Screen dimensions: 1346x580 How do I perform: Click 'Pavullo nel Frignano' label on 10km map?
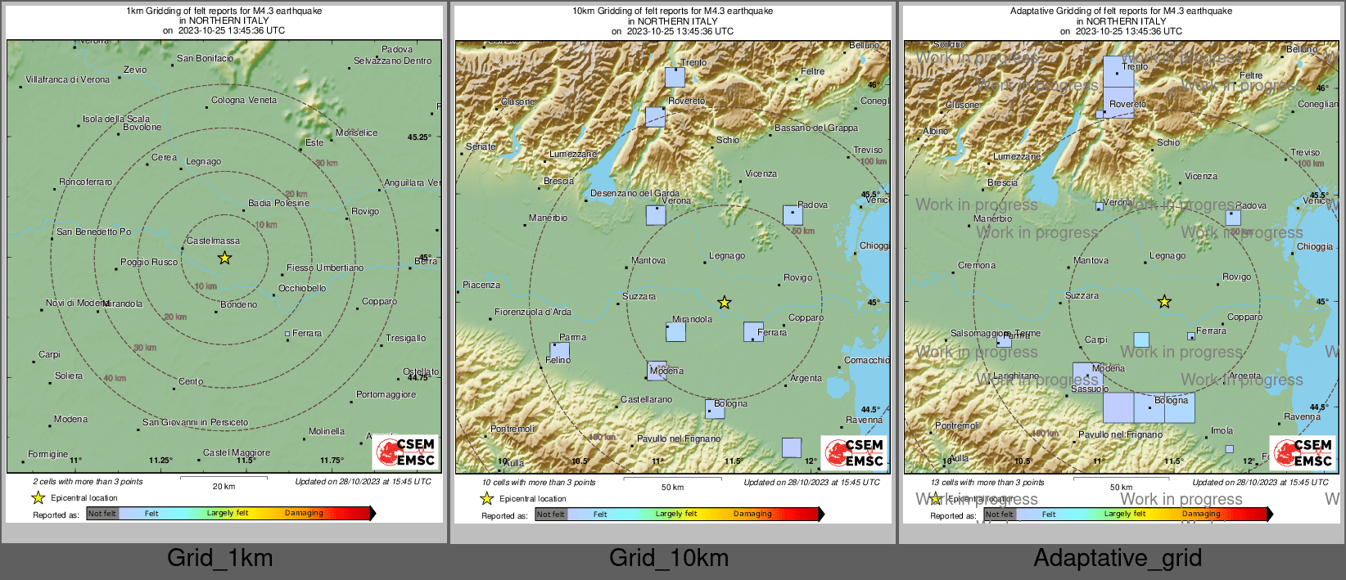[x=679, y=438]
